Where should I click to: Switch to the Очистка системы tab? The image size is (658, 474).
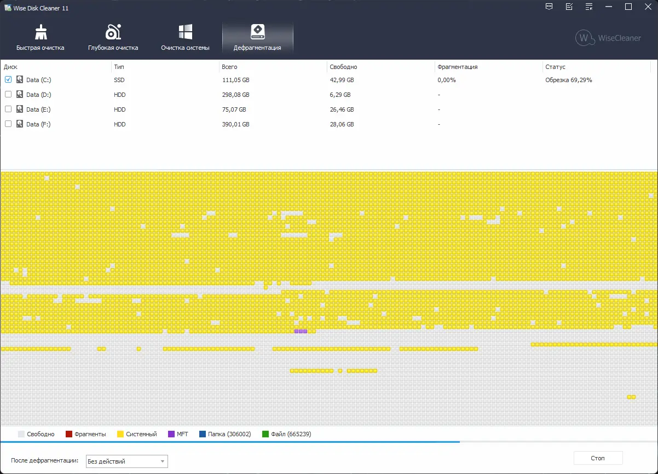pos(185,38)
